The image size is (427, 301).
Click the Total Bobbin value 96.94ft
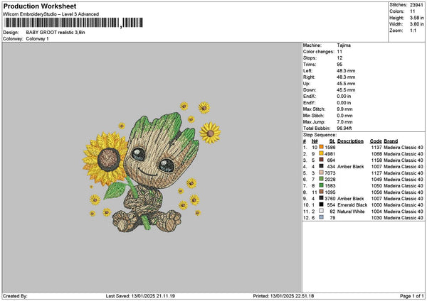click(344, 128)
